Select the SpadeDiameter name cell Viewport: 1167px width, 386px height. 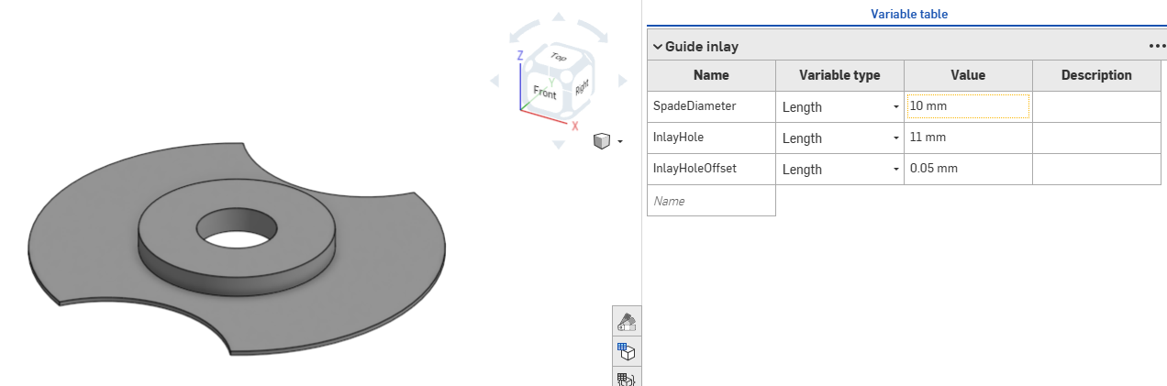click(711, 106)
